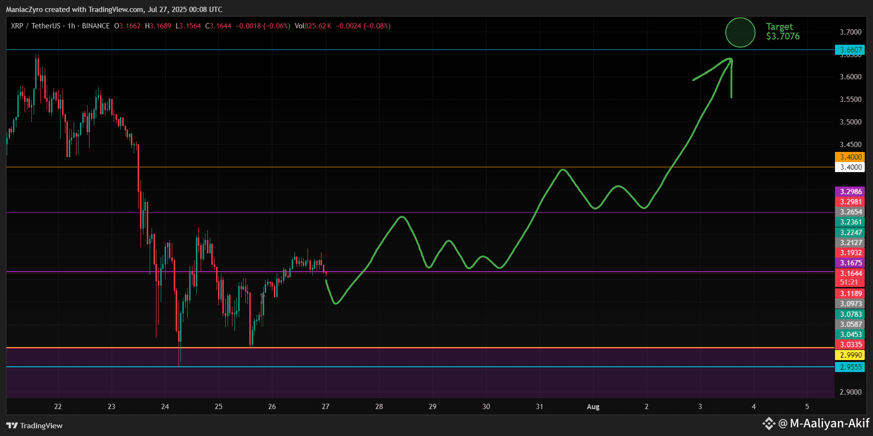
Task: Click the Vol 825.62 K indicator
Action: tap(313, 26)
